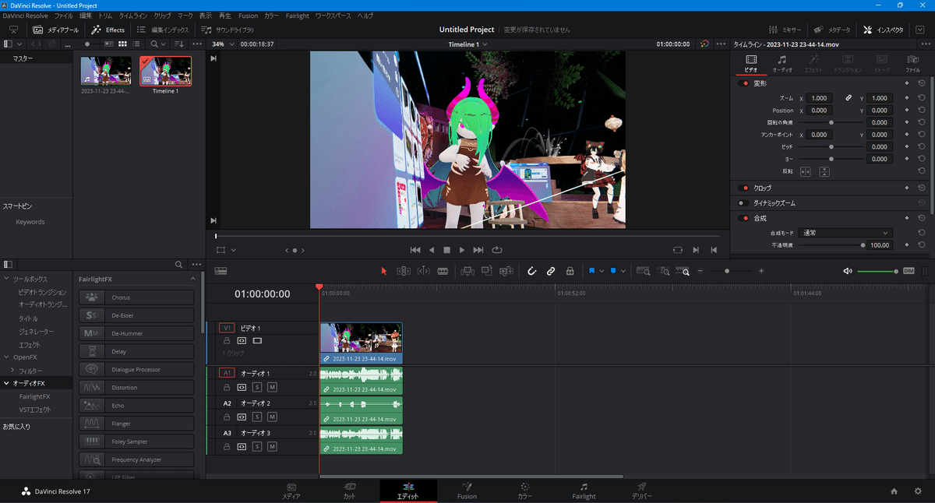The image size is (935, 503).
Task: Toggle timeline Snapping magnet icon
Action: pos(532,271)
